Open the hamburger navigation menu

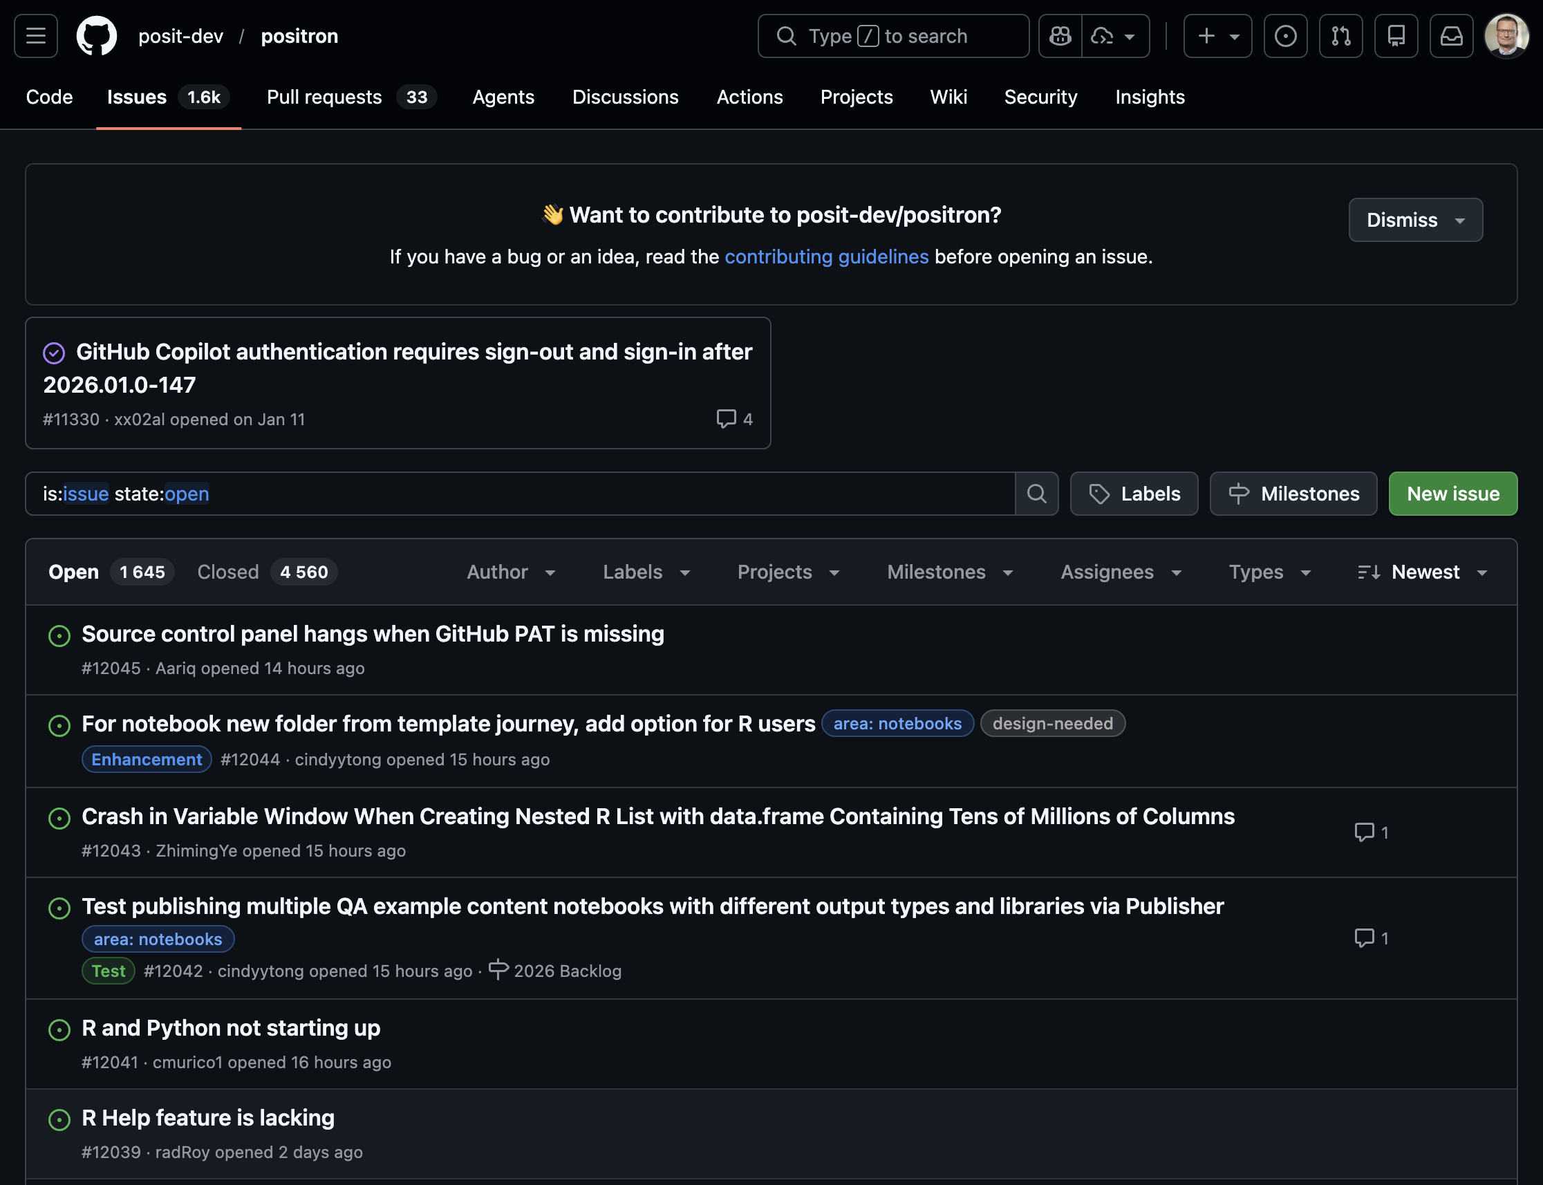click(x=36, y=36)
